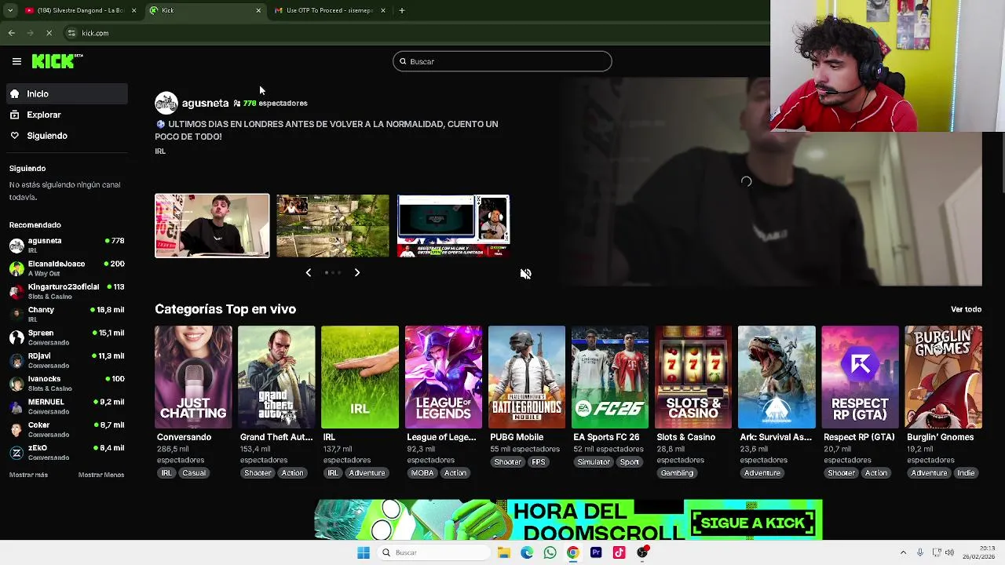Image resolution: width=1005 pixels, height=565 pixels.
Task: Open the League of Legends category card
Action: pyautogui.click(x=444, y=377)
